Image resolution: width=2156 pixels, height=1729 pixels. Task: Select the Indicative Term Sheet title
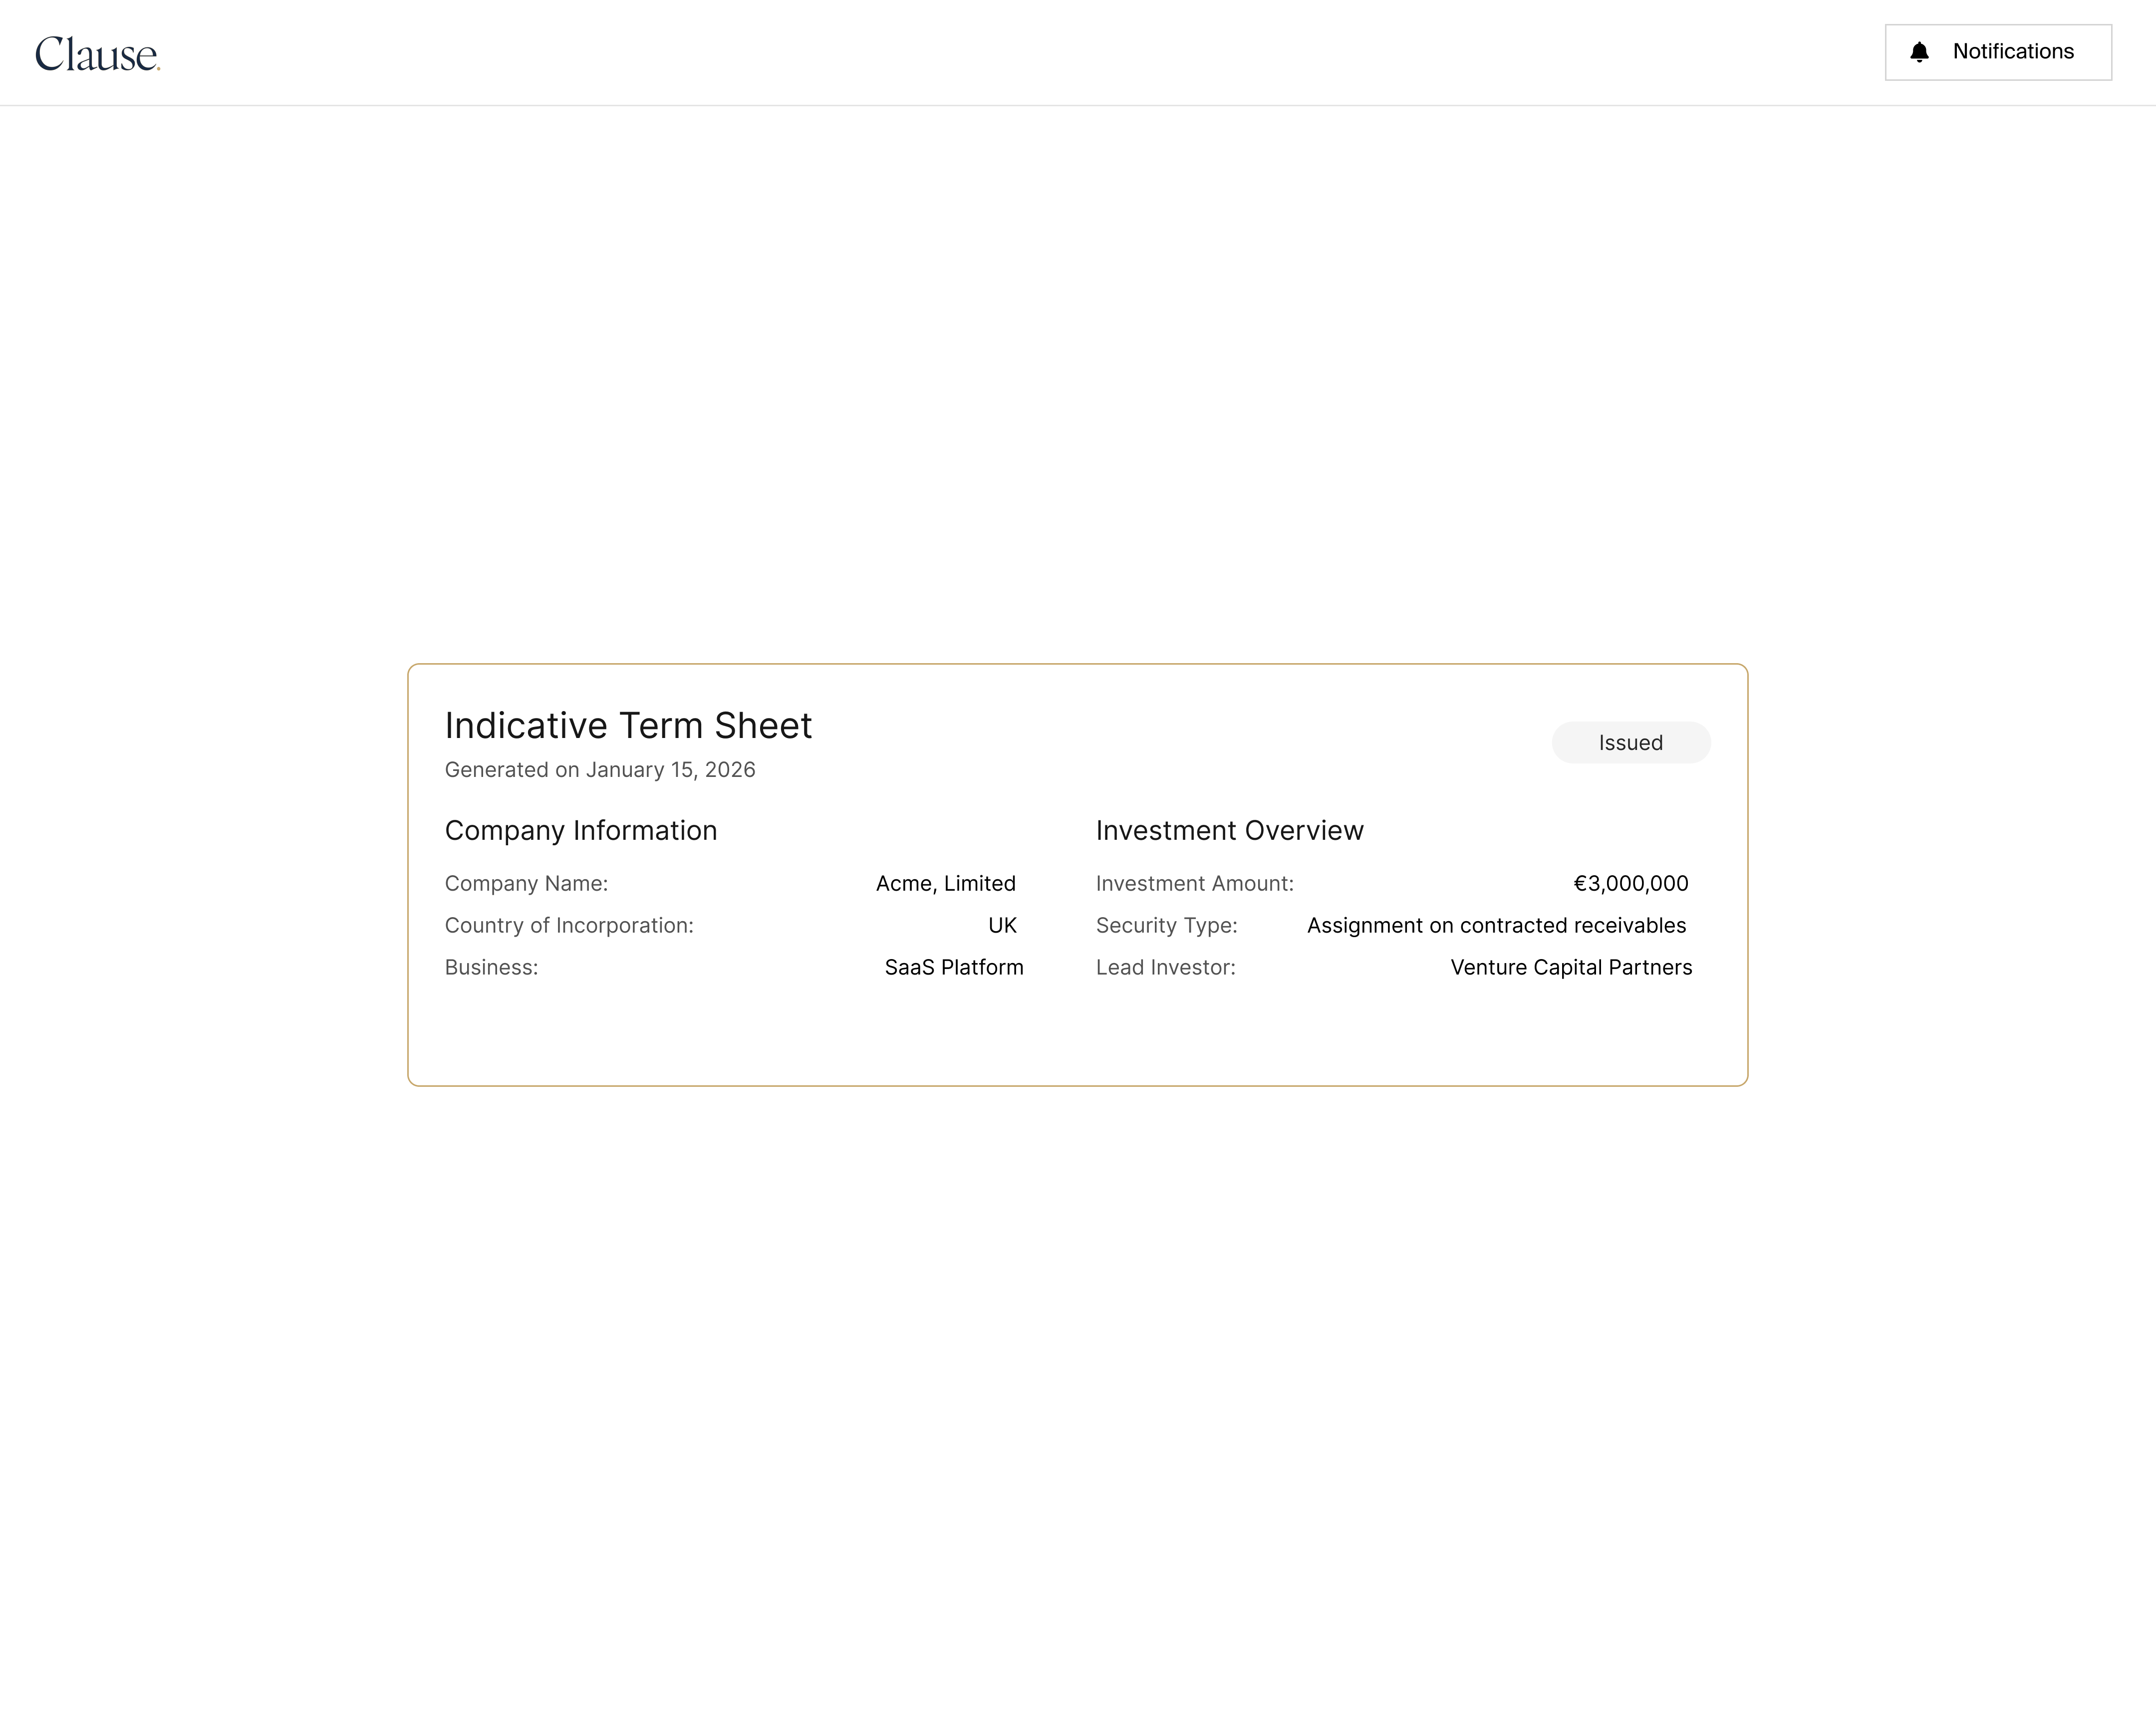click(x=628, y=726)
